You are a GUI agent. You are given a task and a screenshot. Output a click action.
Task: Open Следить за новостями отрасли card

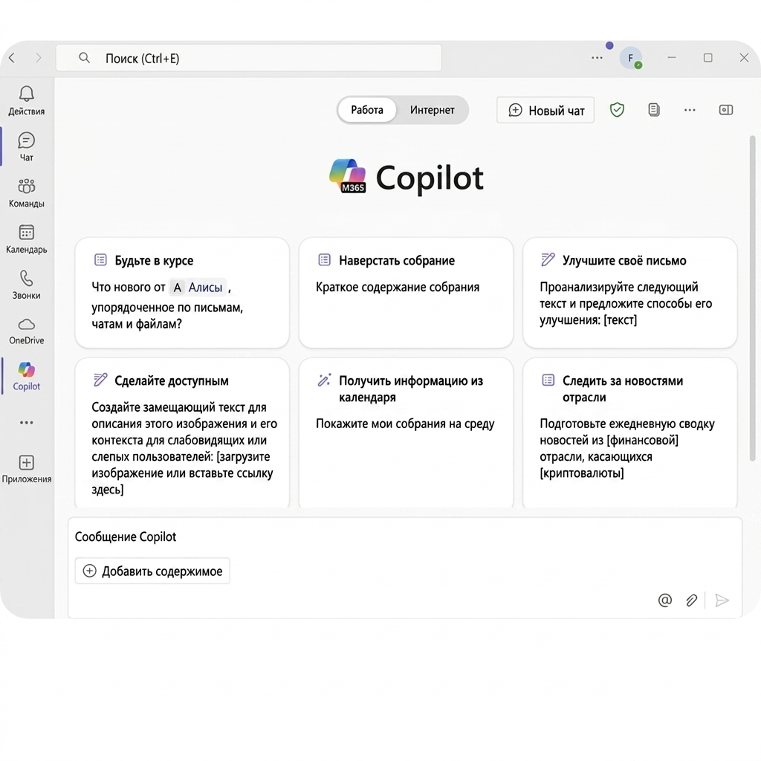(x=630, y=434)
